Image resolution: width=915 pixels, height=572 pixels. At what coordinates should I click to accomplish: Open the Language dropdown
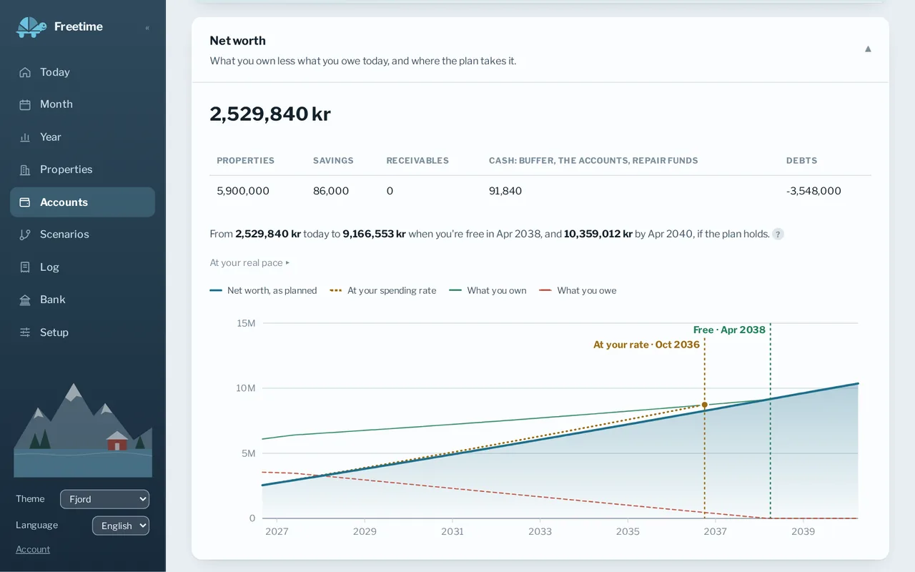point(121,526)
